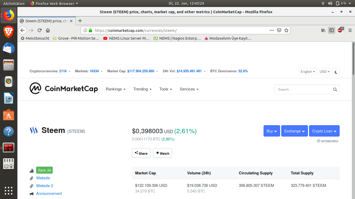Image resolution: width=355 pixels, height=199 pixels.
Task: Open the system volume indicator
Action: (330, 3)
